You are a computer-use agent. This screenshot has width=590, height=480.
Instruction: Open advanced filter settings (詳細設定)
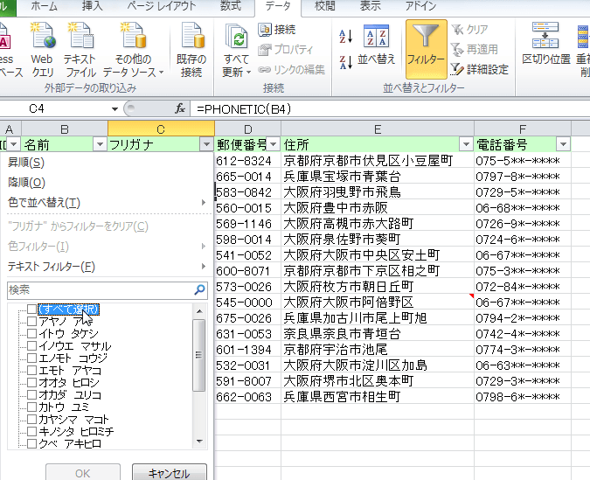coord(480,70)
